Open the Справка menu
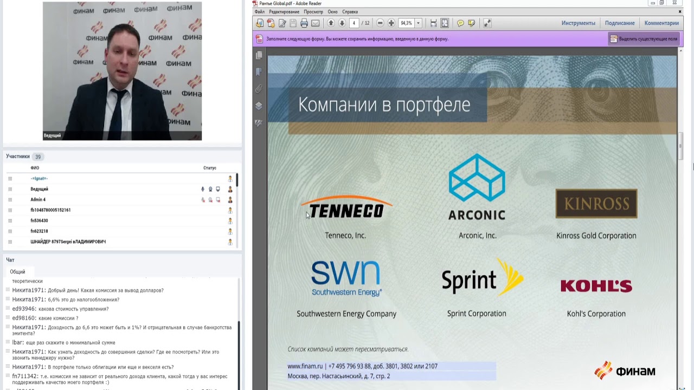694x390 pixels. (x=350, y=11)
